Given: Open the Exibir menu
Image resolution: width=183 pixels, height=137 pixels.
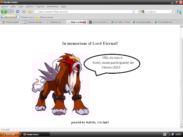Looking at the screenshot, I should pyautogui.click(x=21, y=6).
